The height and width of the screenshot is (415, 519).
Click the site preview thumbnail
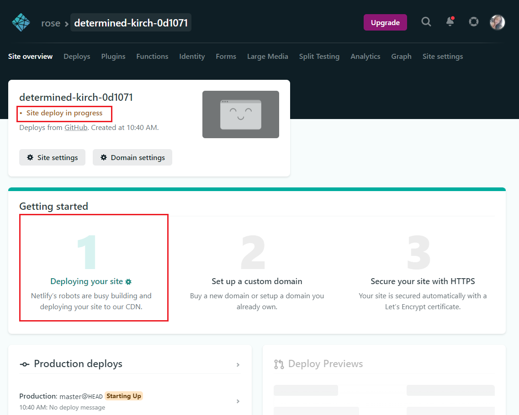tap(241, 114)
